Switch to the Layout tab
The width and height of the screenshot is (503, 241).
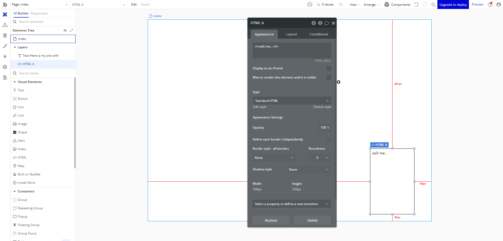[291, 34]
